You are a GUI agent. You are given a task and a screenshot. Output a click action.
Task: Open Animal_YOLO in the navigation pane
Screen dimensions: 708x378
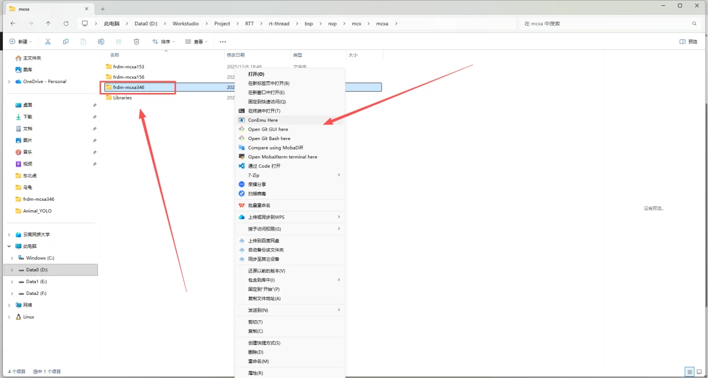(37, 211)
